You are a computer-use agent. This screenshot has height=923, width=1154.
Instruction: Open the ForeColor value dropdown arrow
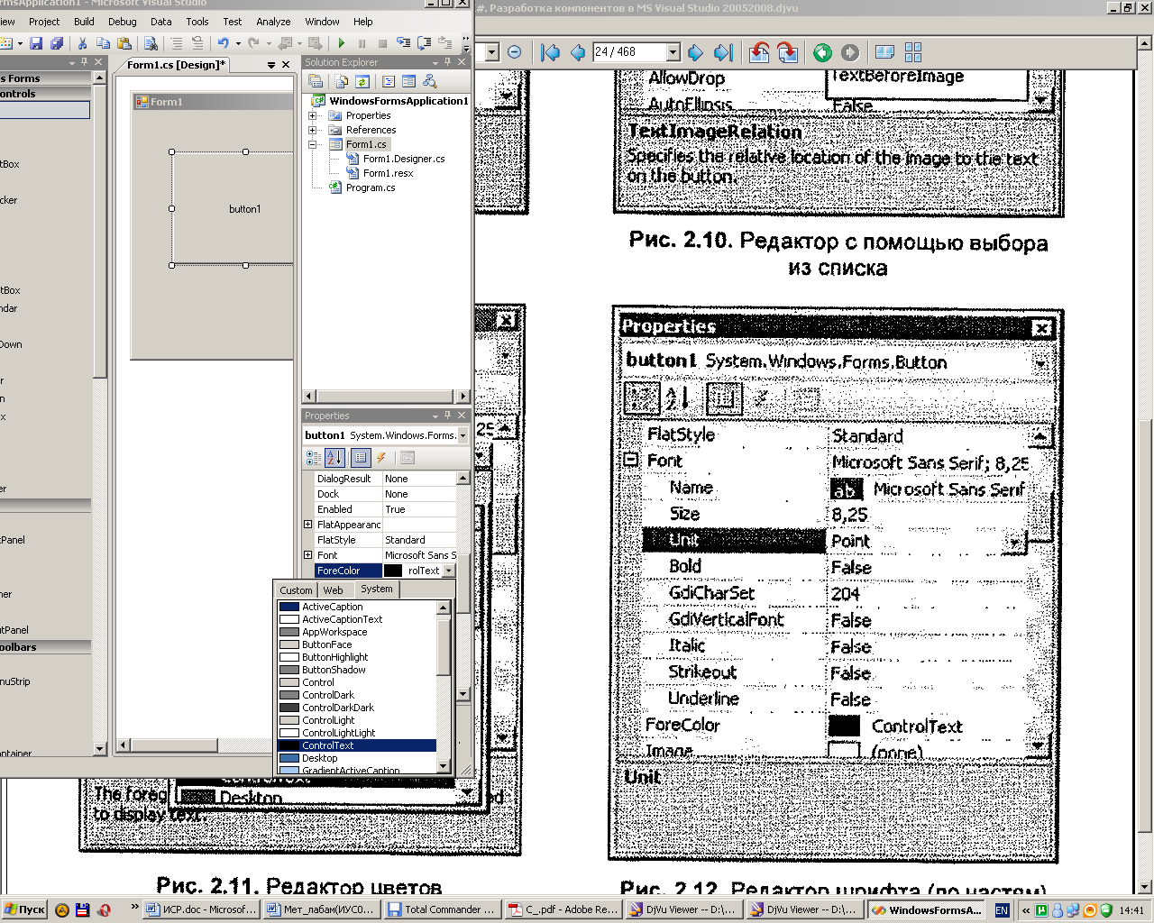click(x=448, y=571)
